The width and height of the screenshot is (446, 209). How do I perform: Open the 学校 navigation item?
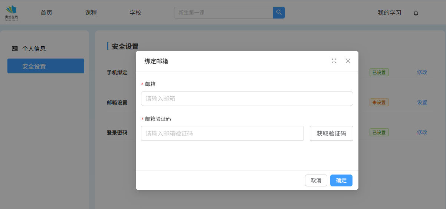[135, 13]
